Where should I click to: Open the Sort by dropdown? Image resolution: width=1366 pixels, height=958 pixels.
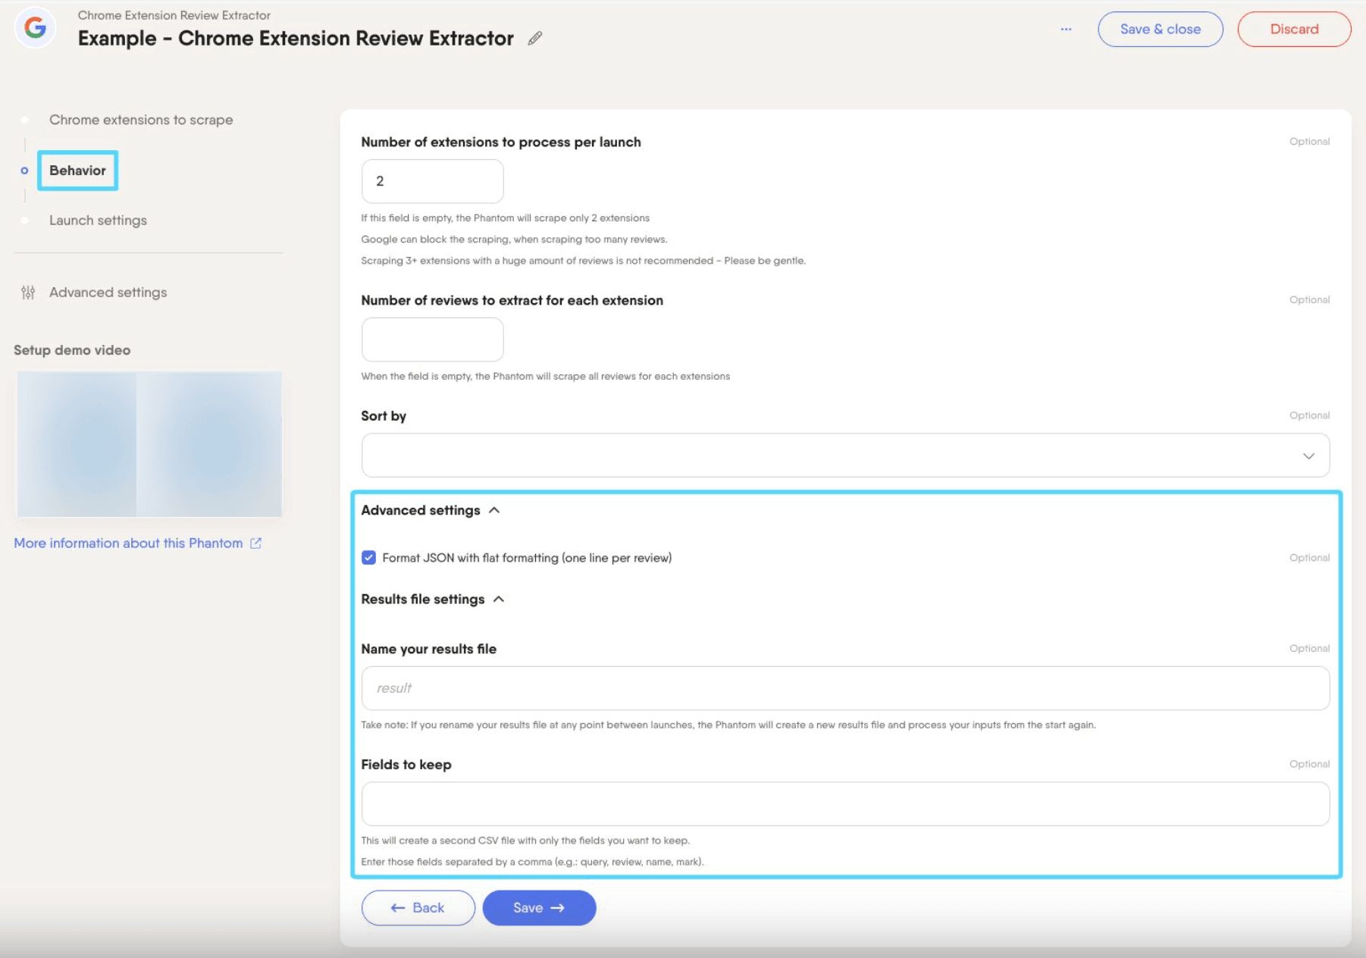coord(845,456)
